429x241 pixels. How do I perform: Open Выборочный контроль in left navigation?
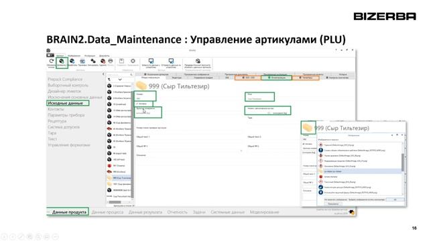[68, 85]
